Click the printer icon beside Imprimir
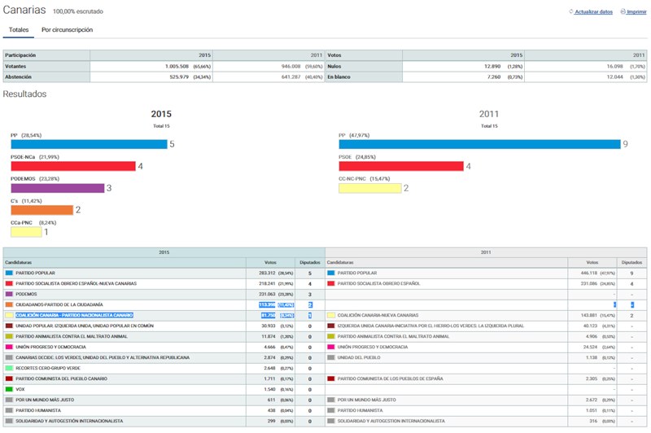Image resolution: width=651 pixels, height=433 pixels. click(623, 12)
